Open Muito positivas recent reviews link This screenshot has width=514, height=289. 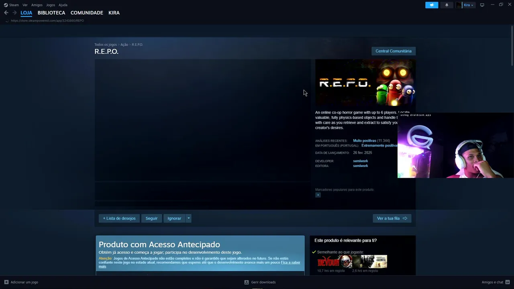(365, 140)
